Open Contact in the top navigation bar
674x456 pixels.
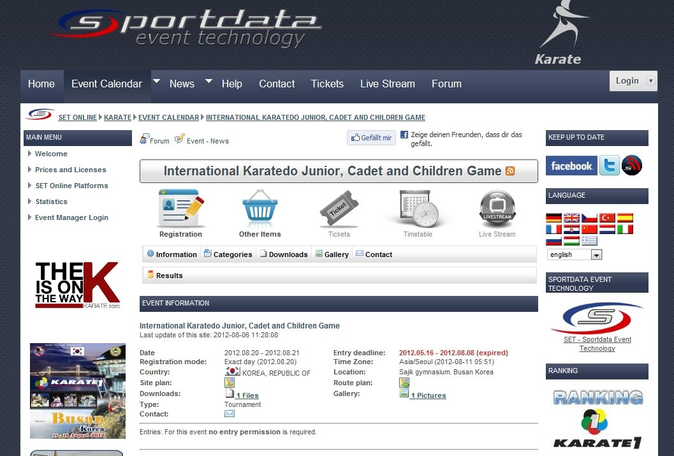pos(277,84)
